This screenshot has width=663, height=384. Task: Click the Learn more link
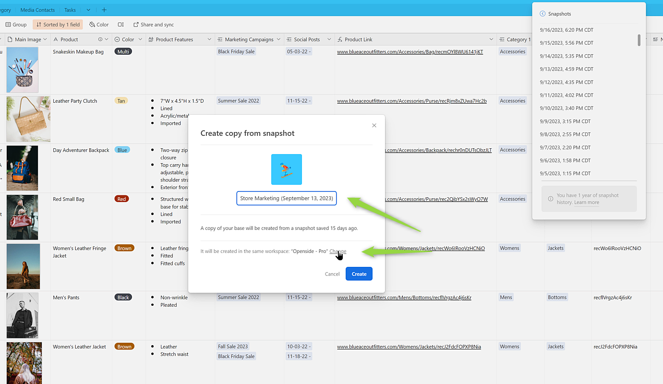pyautogui.click(x=586, y=203)
